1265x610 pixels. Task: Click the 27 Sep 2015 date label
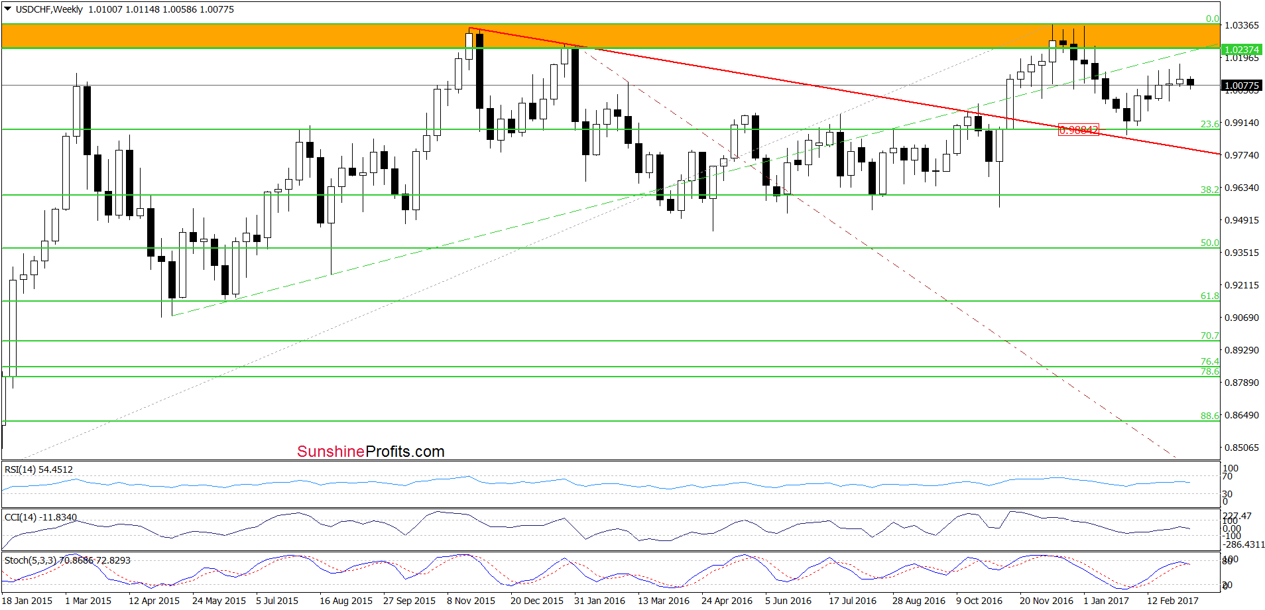tap(409, 601)
